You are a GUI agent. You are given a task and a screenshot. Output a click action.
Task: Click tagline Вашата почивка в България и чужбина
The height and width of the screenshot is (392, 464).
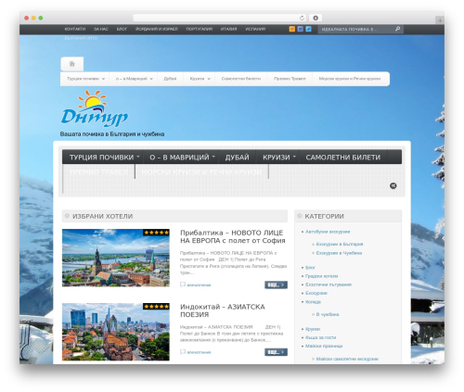112,134
